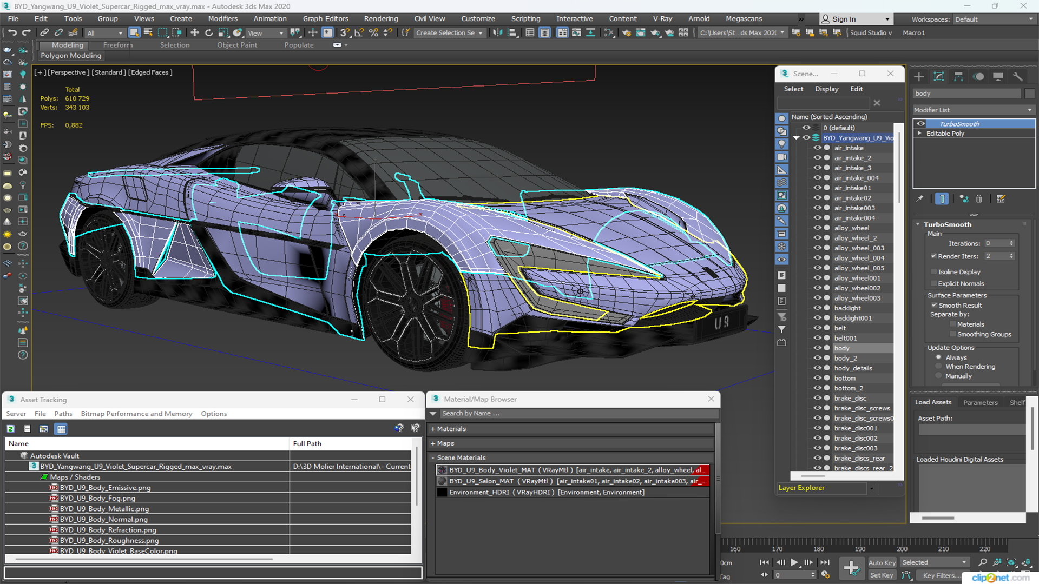
Task: Toggle Isoline Display checkbox
Action: coord(933,271)
